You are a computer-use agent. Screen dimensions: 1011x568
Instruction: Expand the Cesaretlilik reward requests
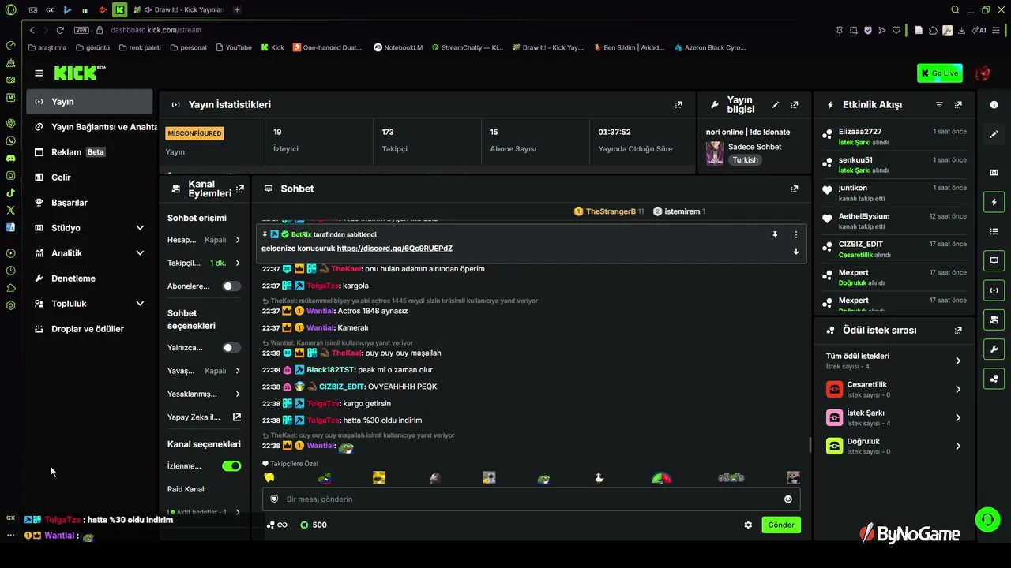tap(894, 389)
